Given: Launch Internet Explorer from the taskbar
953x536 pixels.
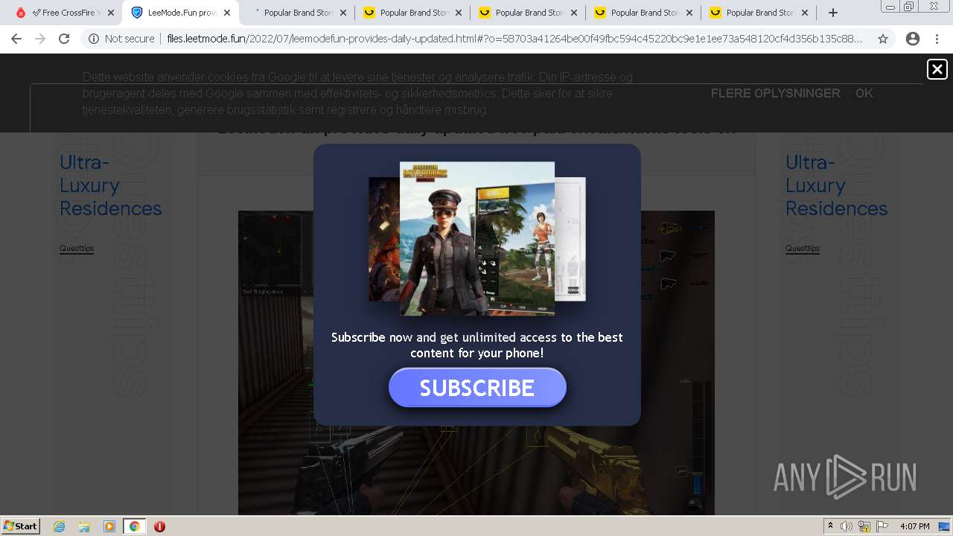Looking at the screenshot, I should [x=60, y=526].
